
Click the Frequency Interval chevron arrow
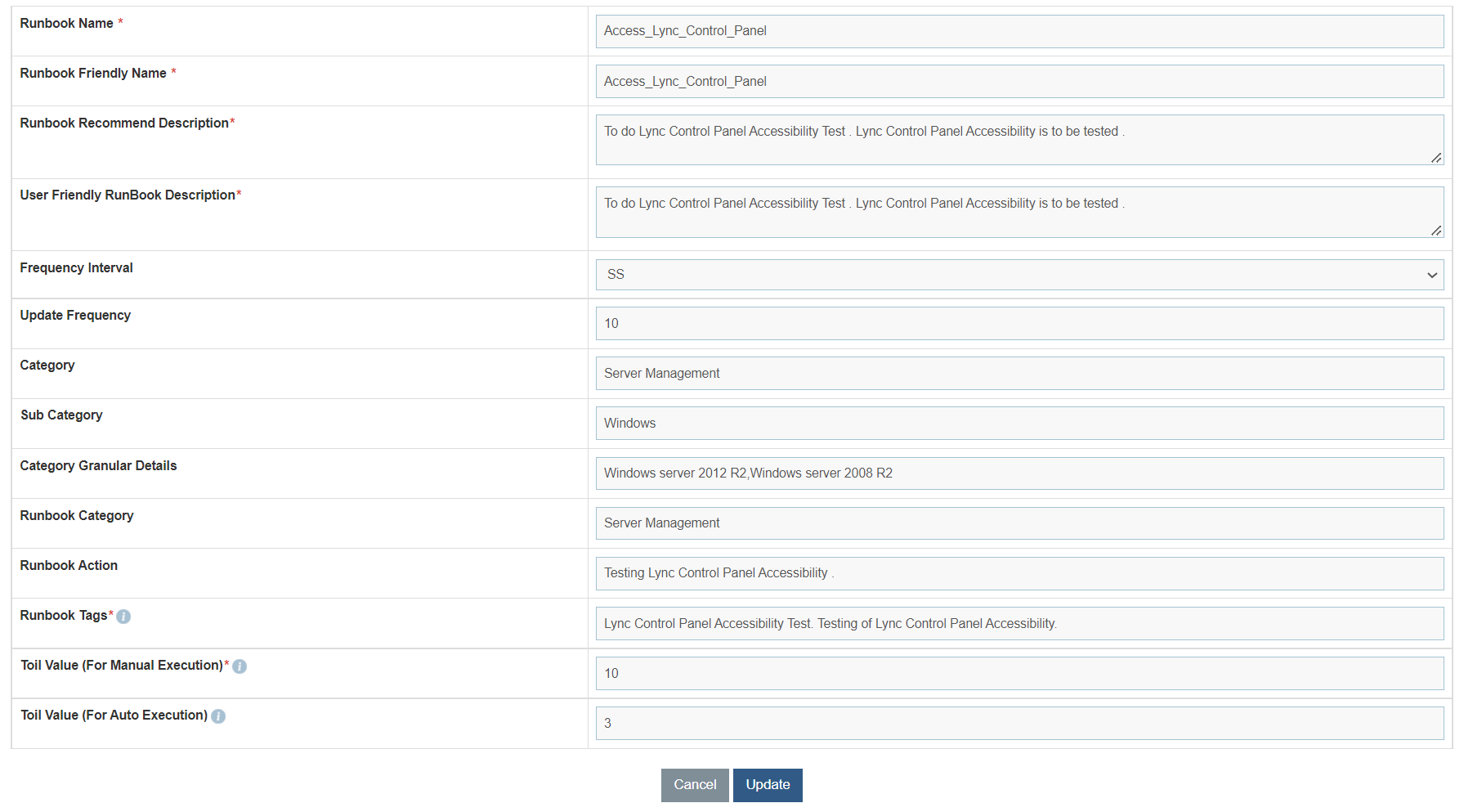pos(1432,275)
